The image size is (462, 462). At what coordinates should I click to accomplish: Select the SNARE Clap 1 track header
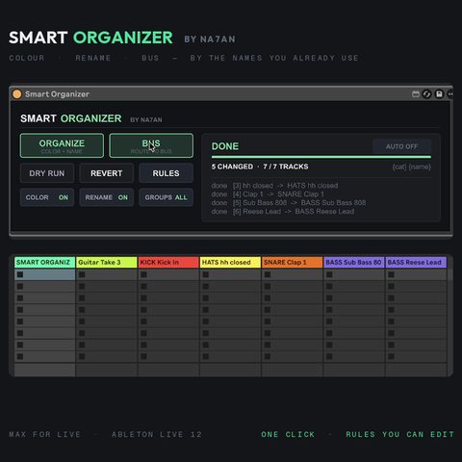(293, 262)
